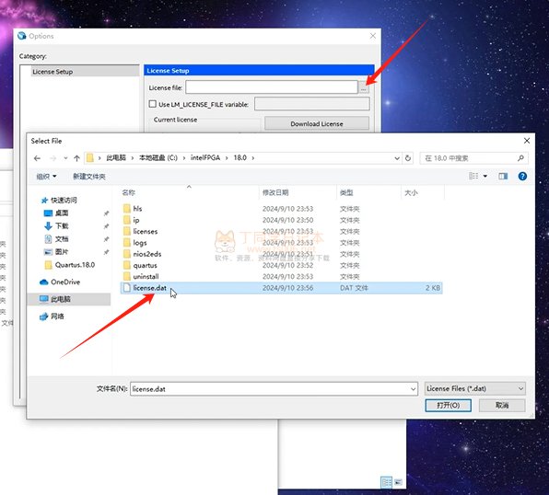The height and width of the screenshot is (495, 549).
Task: Change the view layout icon
Action: [x=473, y=176]
